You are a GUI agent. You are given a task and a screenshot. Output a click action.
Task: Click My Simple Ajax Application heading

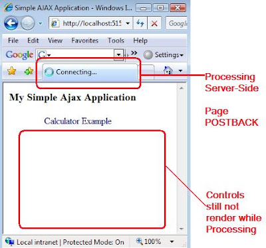click(x=72, y=98)
